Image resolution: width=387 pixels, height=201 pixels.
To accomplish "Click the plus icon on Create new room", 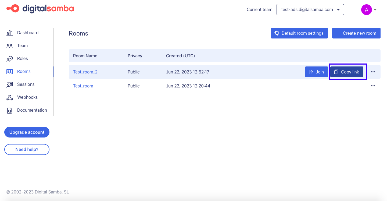I will point(338,33).
